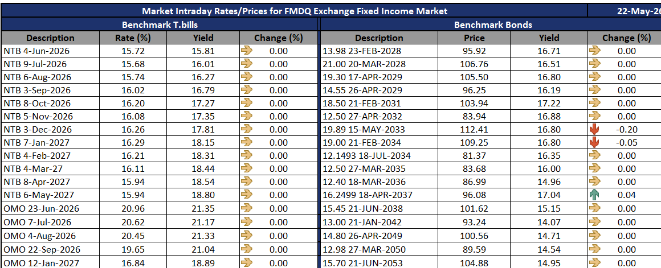The image size is (661, 268).
Task: Select the 15.45 21-JUN-2038 bond description
Action: 362,209
